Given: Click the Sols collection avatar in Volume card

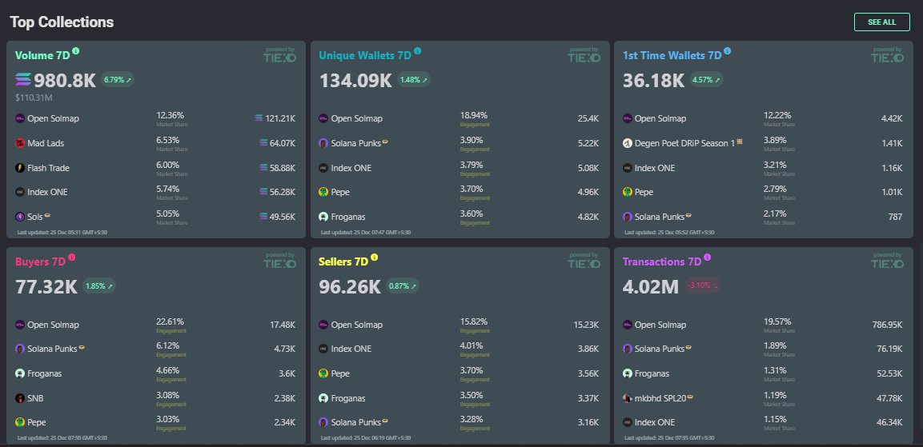Looking at the screenshot, I should pyautogui.click(x=20, y=217).
